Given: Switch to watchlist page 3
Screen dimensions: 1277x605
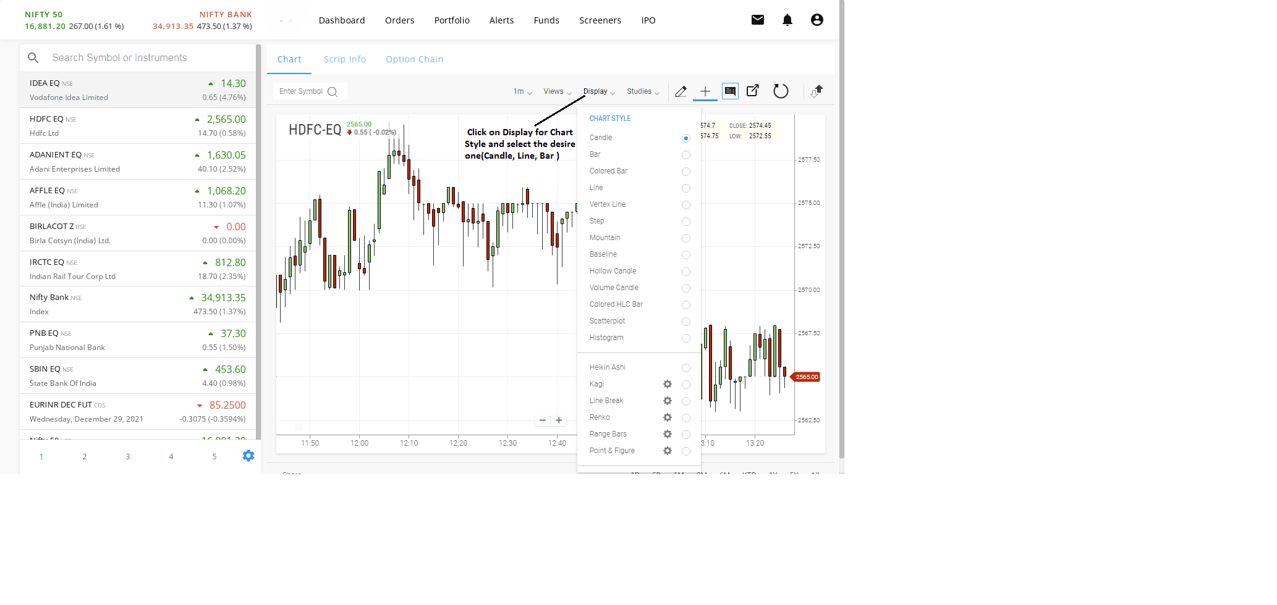Looking at the screenshot, I should (x=128, y=457).
